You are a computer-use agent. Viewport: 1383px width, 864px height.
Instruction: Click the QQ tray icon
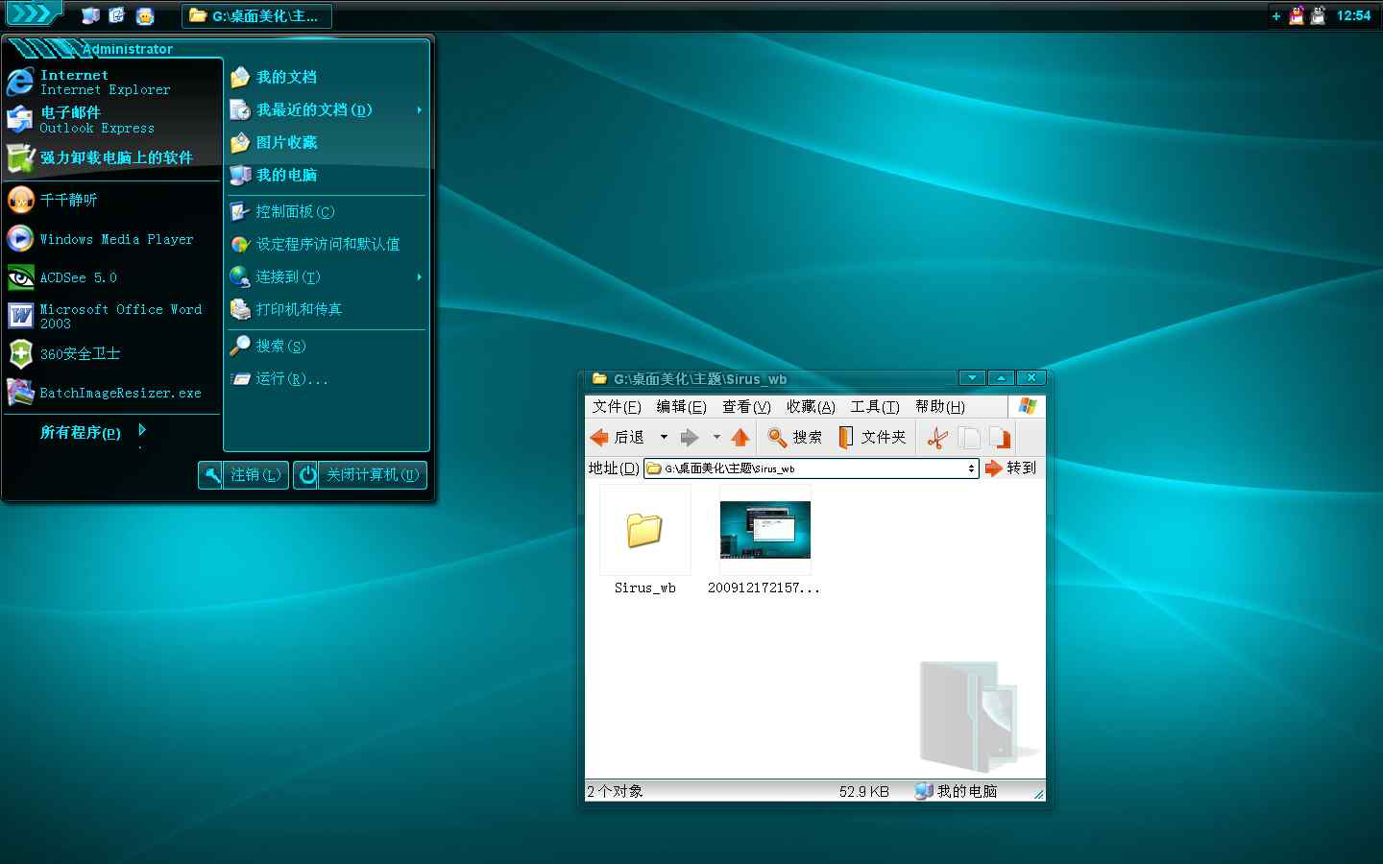point(1297,15)
